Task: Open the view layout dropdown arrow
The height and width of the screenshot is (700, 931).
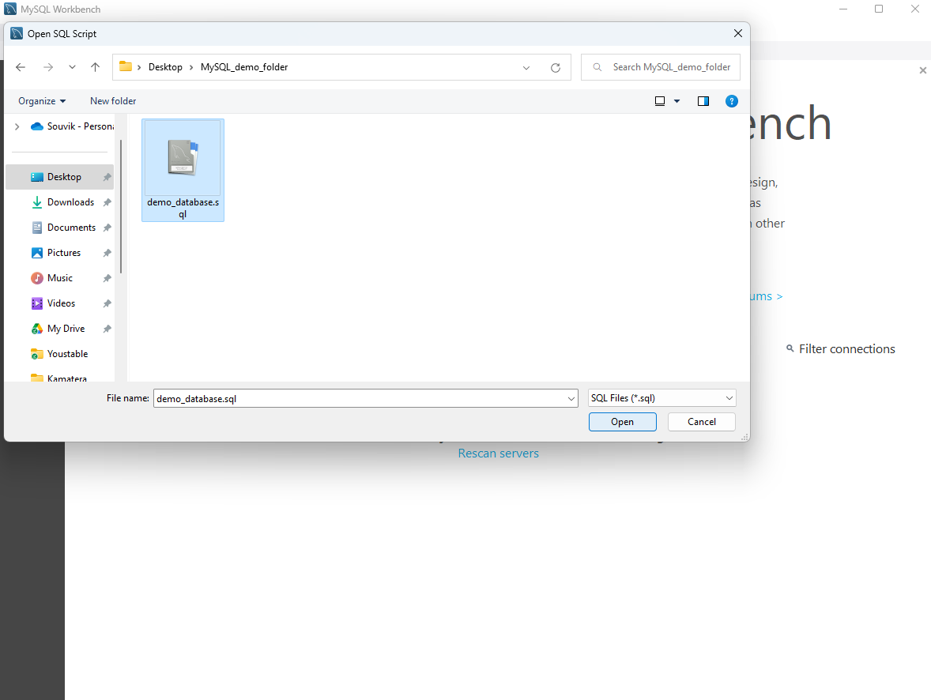Action: coord(677,101)
